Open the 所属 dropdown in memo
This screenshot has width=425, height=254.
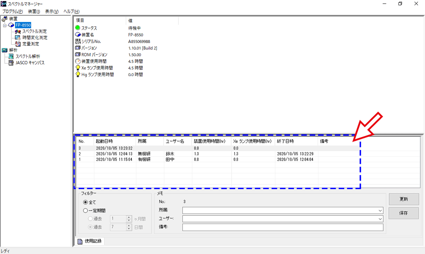coord(380,210)
